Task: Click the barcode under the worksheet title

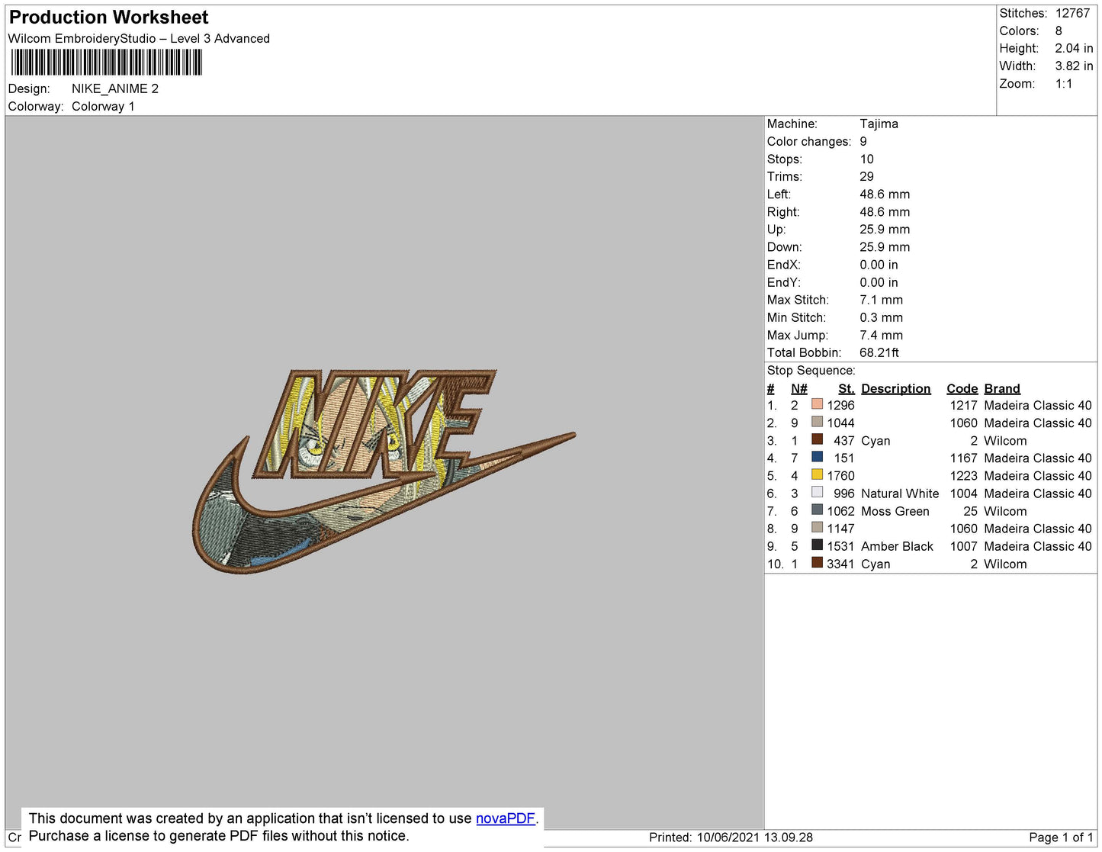Action: pos(107,63)
